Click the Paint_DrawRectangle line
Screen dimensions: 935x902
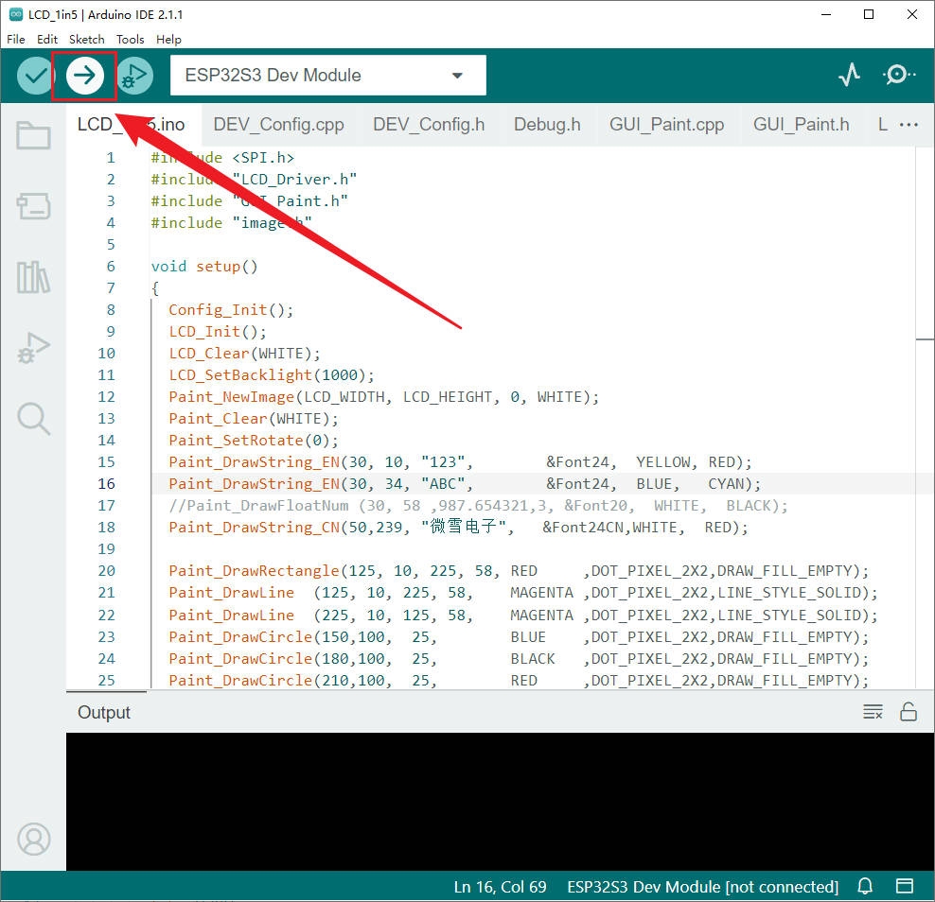[x=519, y=571]
